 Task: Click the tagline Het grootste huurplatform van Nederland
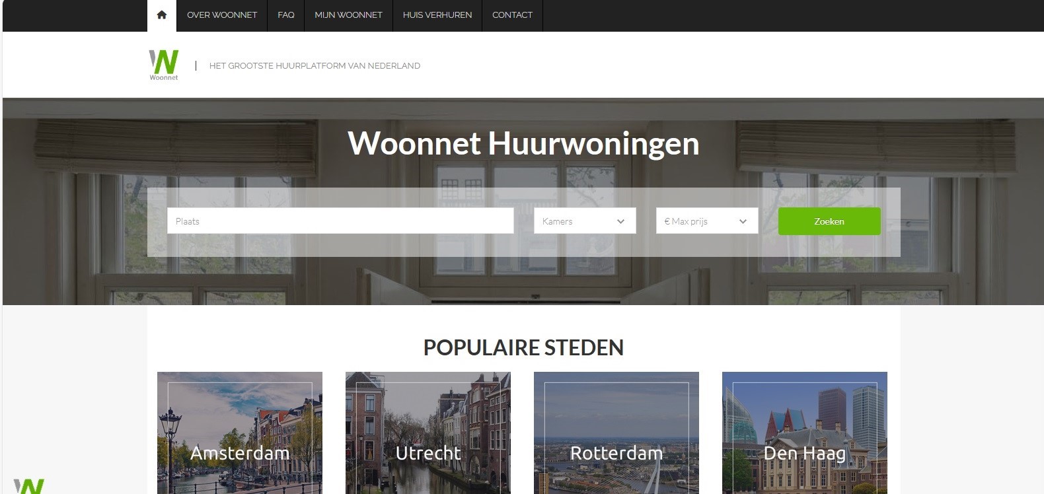click(x=315, y=66)
